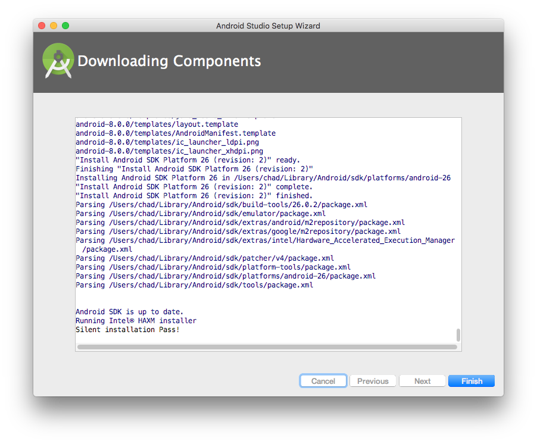Click the 'Android Studio Setup Wizard' title text
The image size is (537, 444).
(x=268, y=26)
